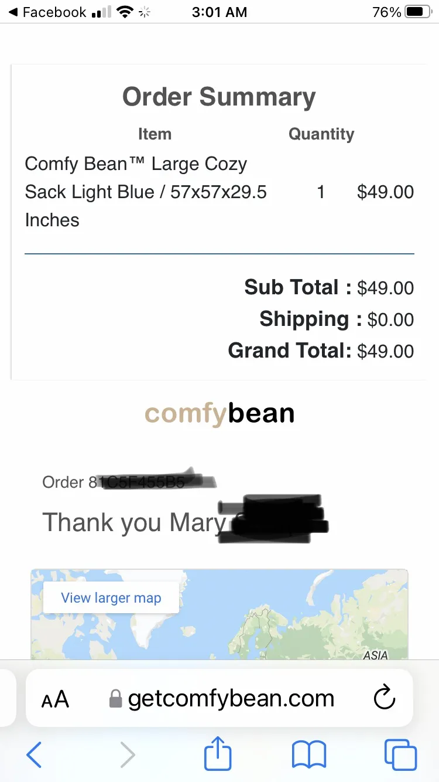439x782 pixels.
Task: Tap the 3:01 AM status clock
Action: point(221,12)
